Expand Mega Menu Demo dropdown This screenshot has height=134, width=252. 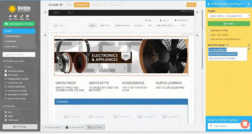166,25
